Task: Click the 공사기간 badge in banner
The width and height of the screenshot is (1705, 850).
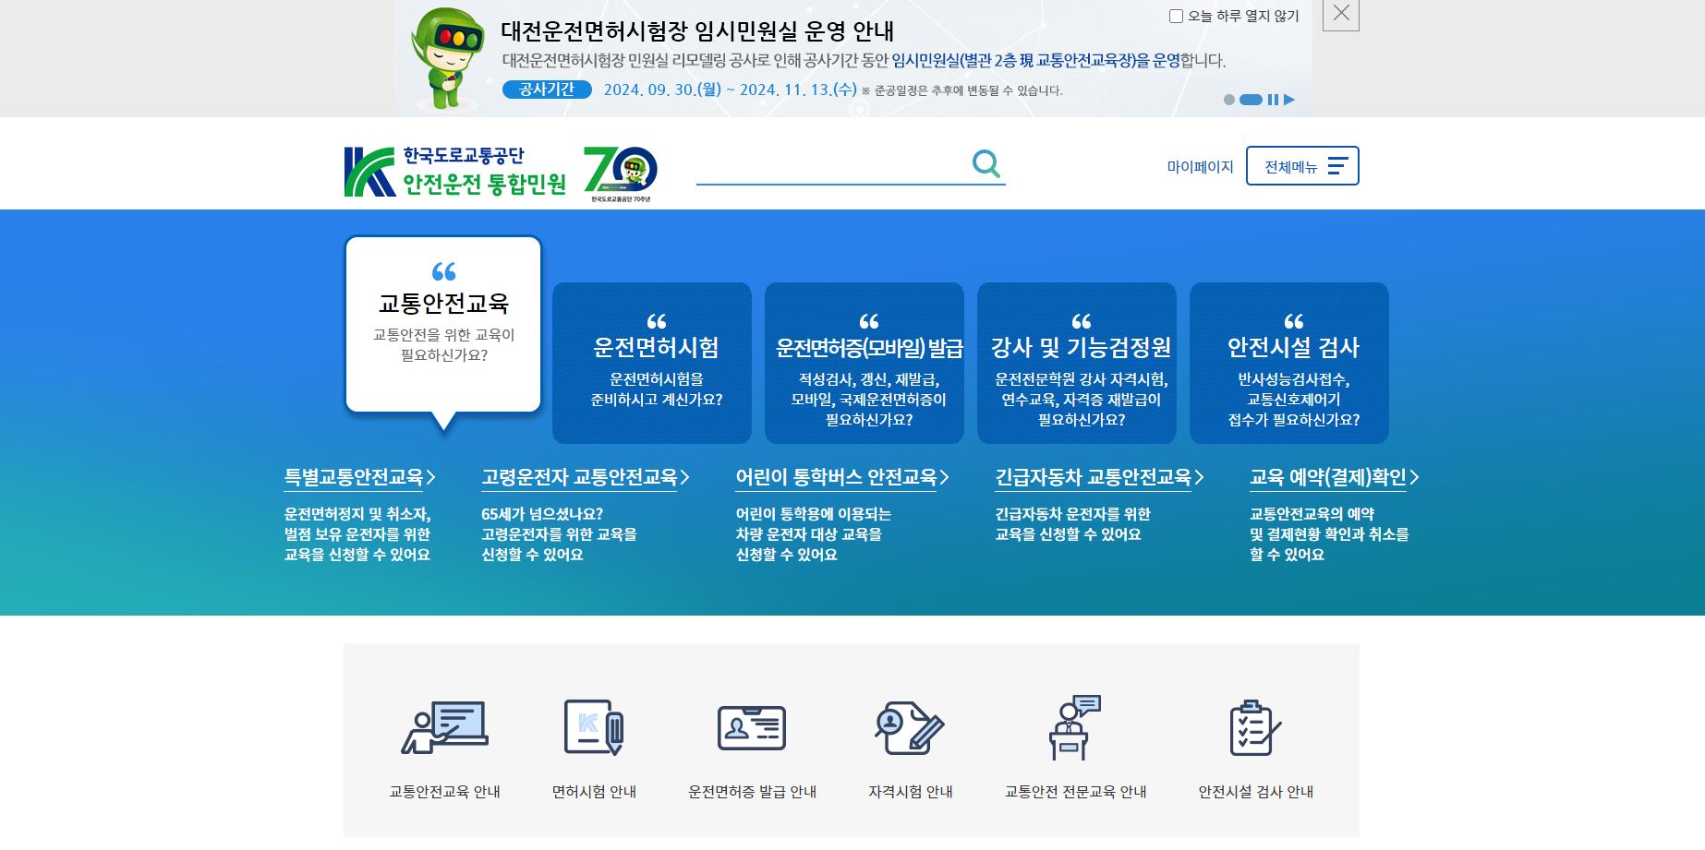Action: pos(547,90)
